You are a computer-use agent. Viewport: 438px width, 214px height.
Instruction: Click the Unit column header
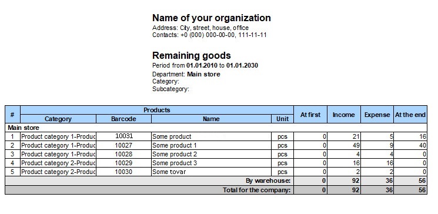pyautogui.click(x=282, y=119)
